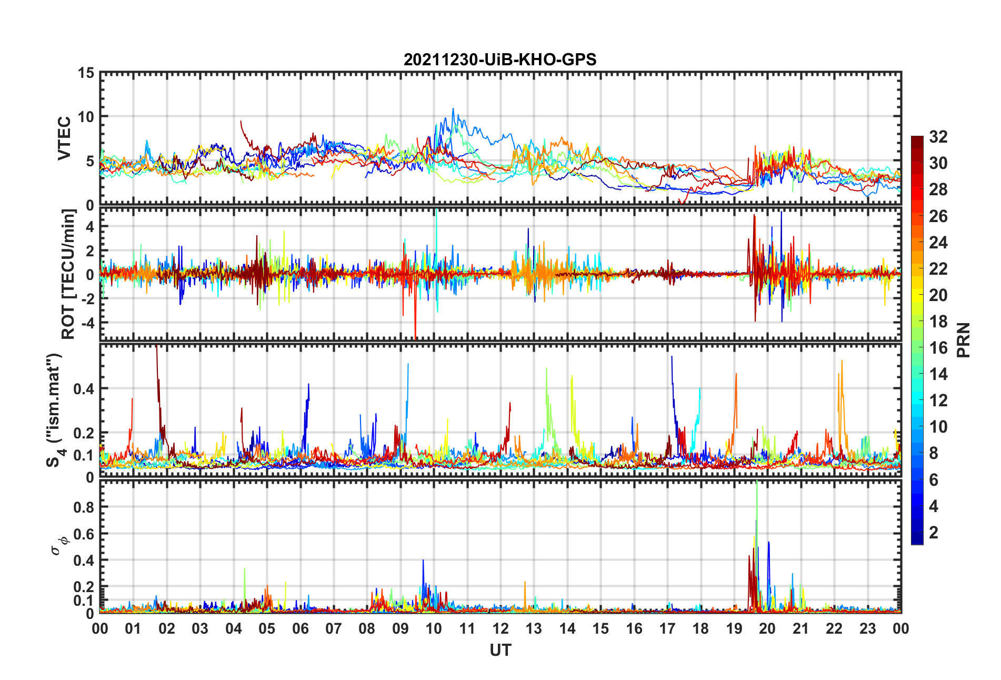This screenshot has width=1001, height=680.
Task: Click the UT x-axis label
Action: [x=500, y=651]
